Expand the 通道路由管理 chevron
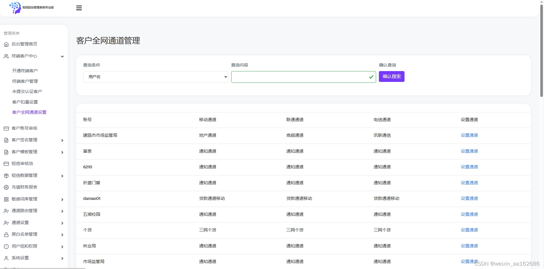 pyautogui.click(x=62, y=211)
